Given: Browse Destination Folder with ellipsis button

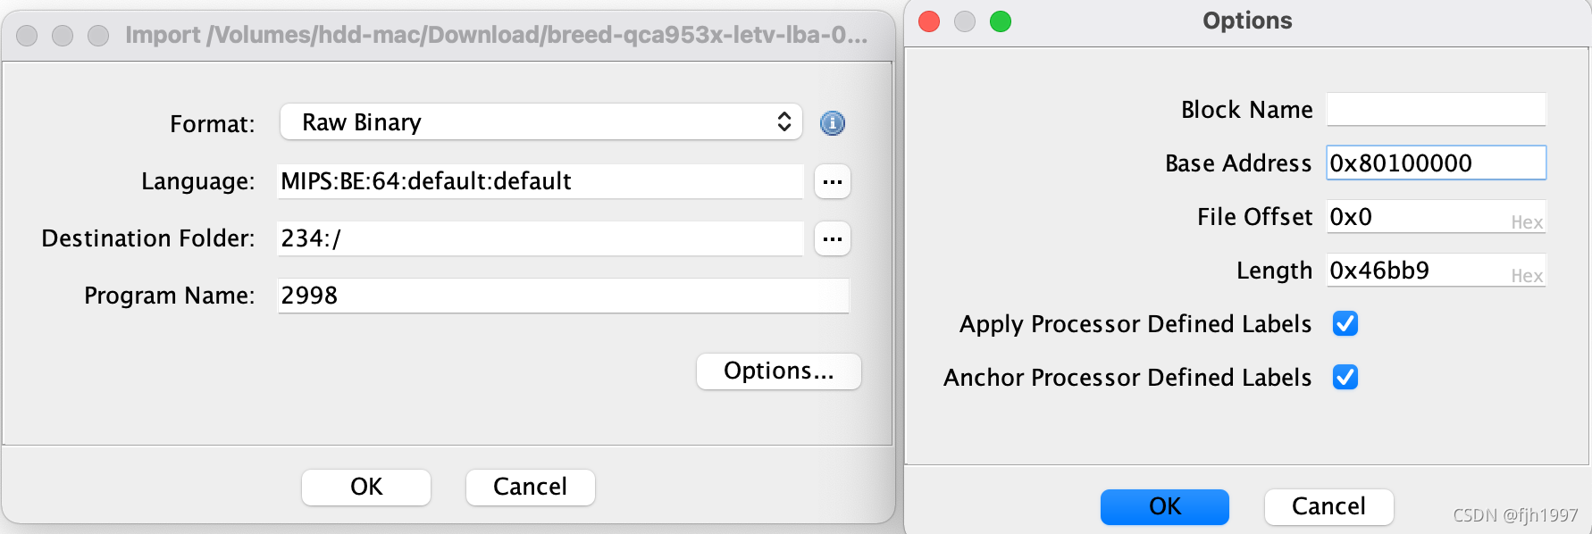Looking at the screenshot, I should [832, 239].
